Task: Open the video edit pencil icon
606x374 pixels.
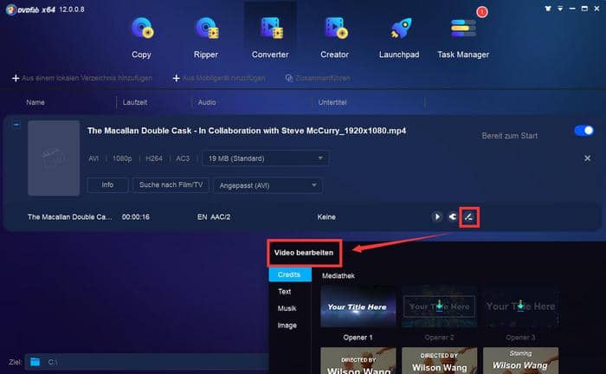Action: tap(469, 216)
